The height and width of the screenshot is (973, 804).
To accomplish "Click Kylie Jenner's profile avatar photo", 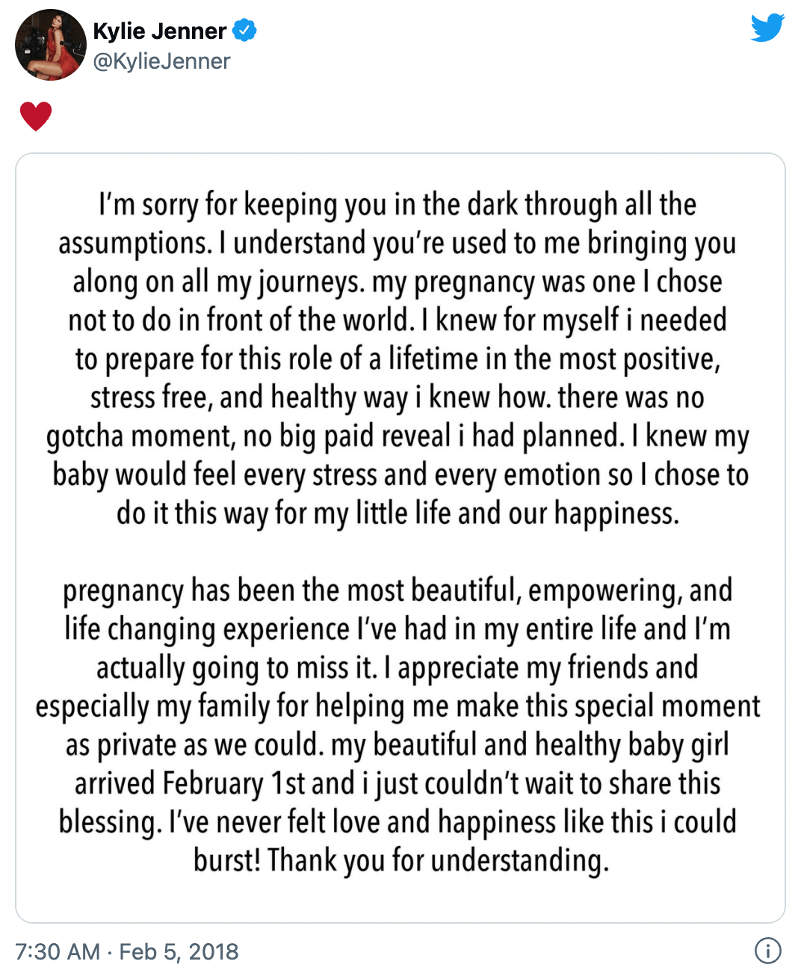I will pos(50,45).
